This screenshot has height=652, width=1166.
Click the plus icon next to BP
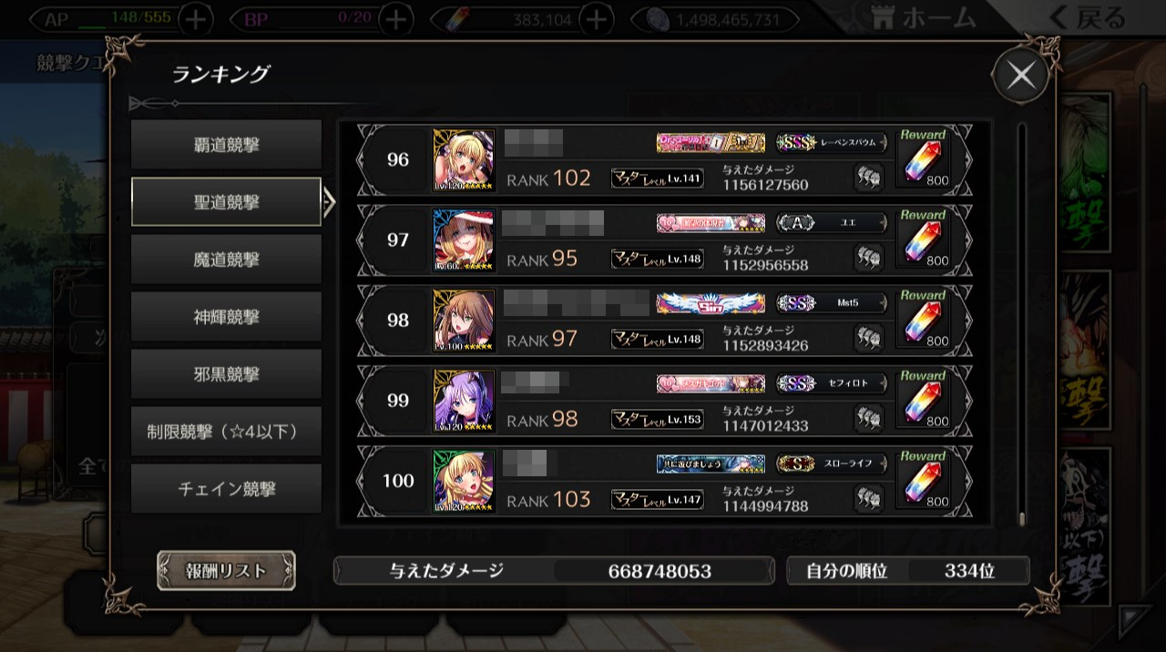[394, 18]
